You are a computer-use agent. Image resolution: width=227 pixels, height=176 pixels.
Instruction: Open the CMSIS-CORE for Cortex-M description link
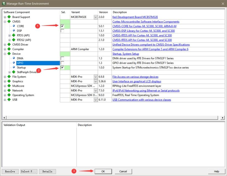click(144, 26)
